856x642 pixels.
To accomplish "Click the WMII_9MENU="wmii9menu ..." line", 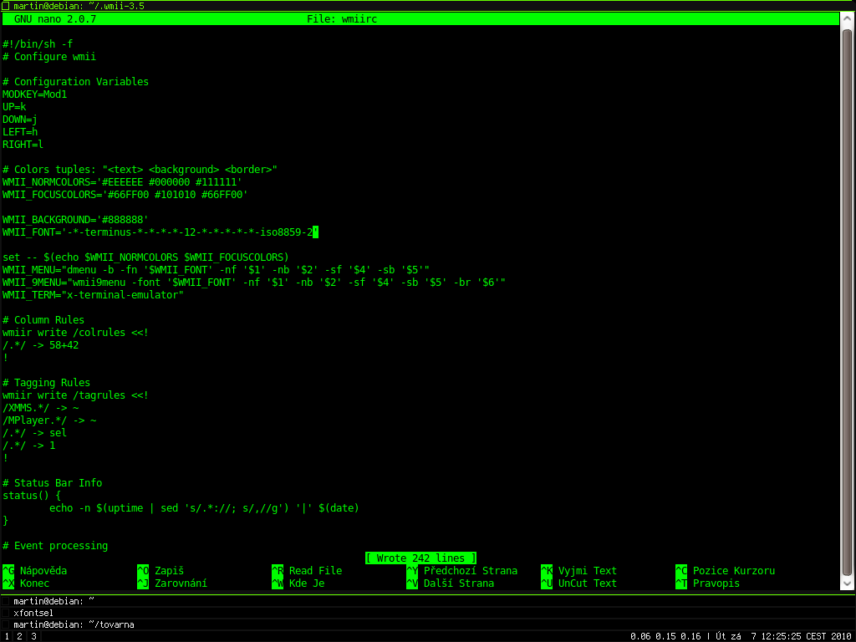I will click(x=254, y=283).
